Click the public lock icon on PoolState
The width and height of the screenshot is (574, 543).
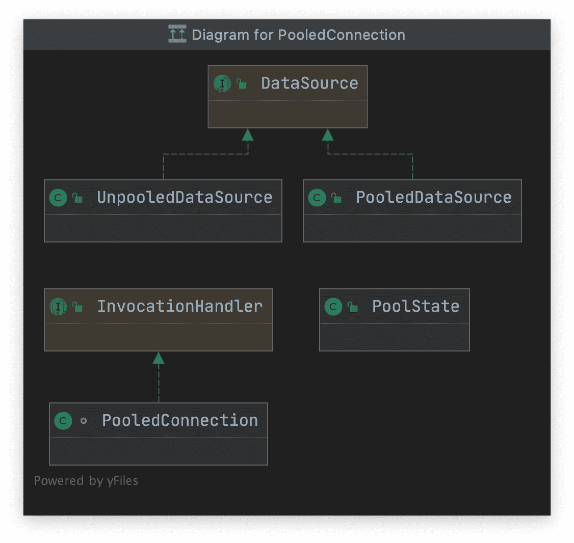click(x=353, y=307)
